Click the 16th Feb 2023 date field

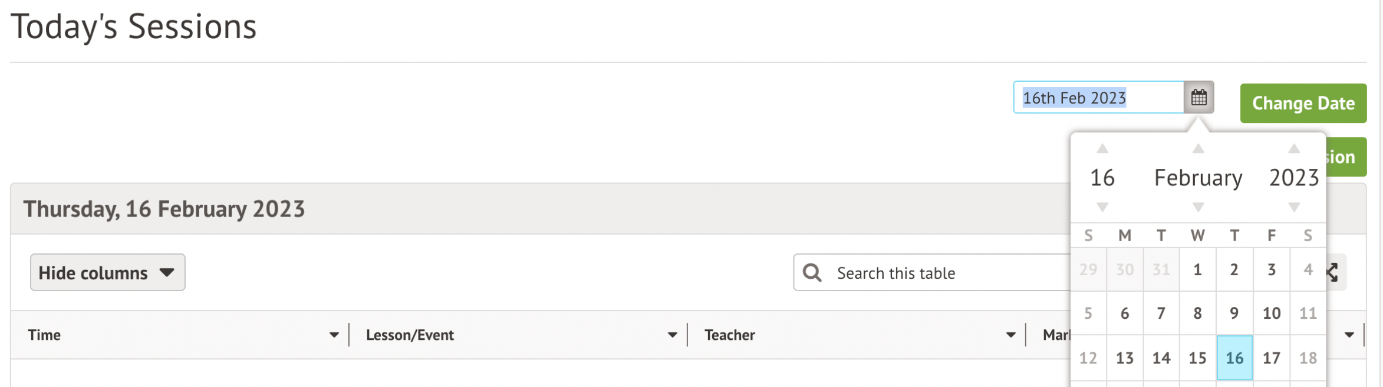click(1099, 98)
